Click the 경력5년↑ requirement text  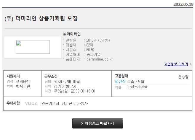[23, 82]
